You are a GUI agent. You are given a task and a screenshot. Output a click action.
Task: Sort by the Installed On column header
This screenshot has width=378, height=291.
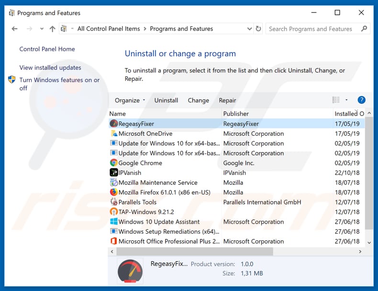click(x=349, y=114)
